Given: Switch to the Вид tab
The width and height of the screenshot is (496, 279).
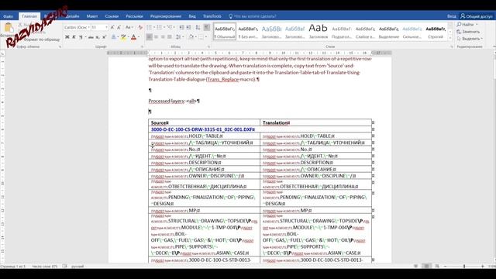Looking at the screenshot, I should pos(192,16).
